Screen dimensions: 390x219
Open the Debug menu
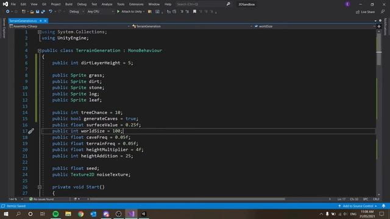[82, 4]
